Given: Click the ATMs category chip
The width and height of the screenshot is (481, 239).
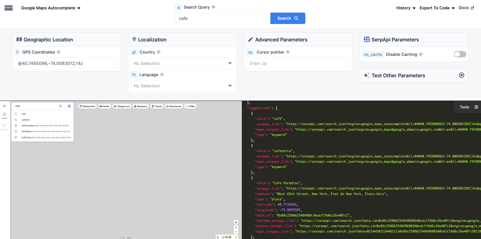Looking at the screenshot, I should tap(190, 106).
